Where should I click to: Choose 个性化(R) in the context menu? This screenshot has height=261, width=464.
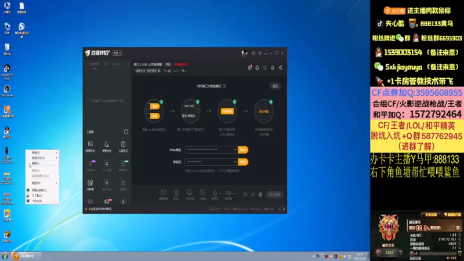[x=42, y=201]
